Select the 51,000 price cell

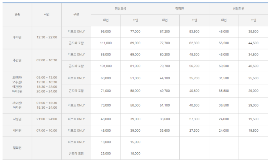click(135, 78)
